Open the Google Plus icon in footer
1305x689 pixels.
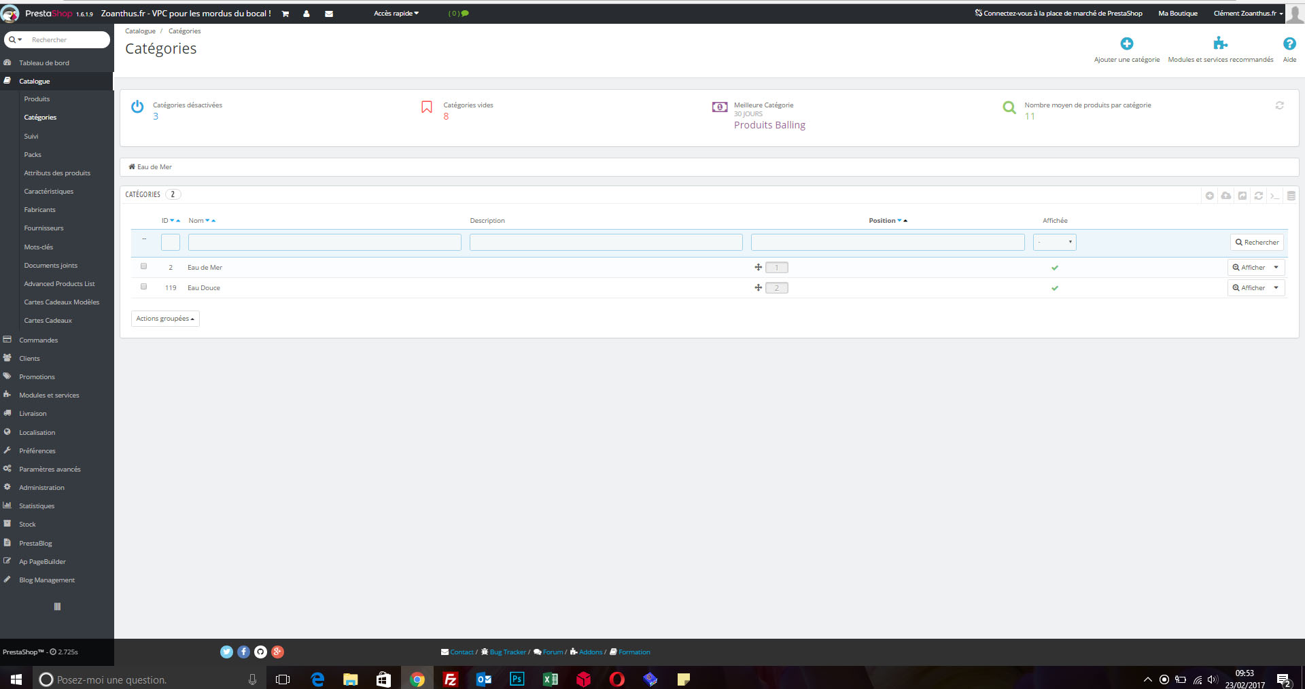pos(277,652)
